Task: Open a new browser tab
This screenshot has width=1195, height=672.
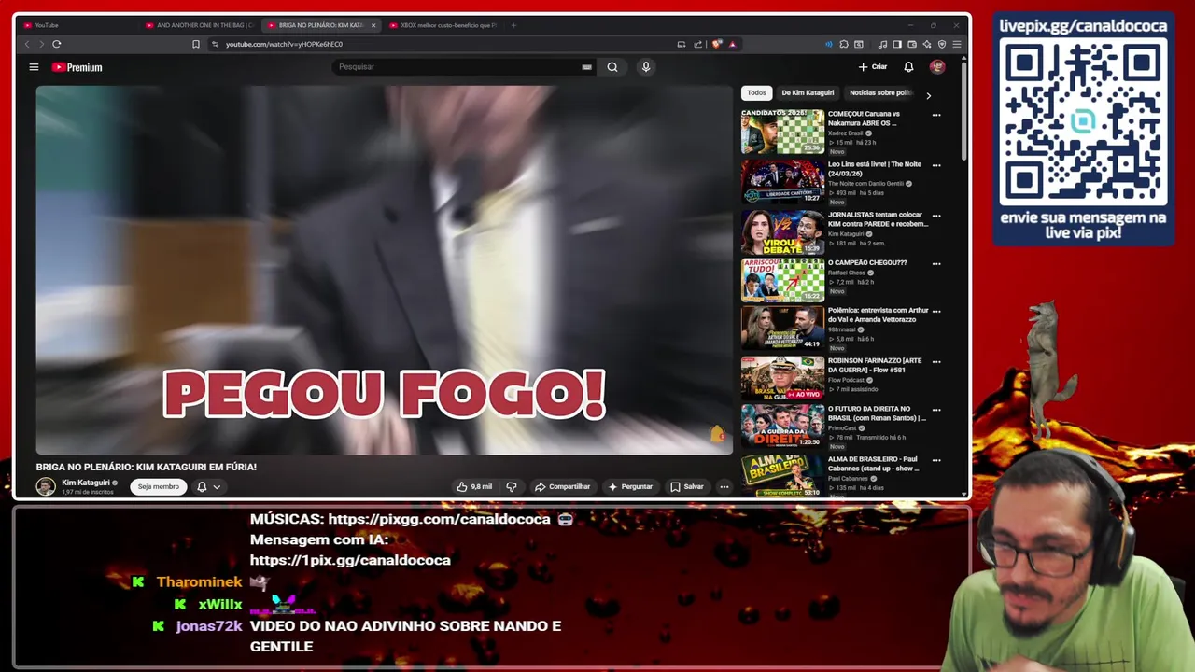Action: 513,25
